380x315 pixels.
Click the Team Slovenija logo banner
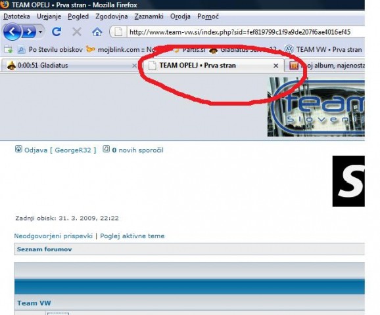(x=316, y=107)
